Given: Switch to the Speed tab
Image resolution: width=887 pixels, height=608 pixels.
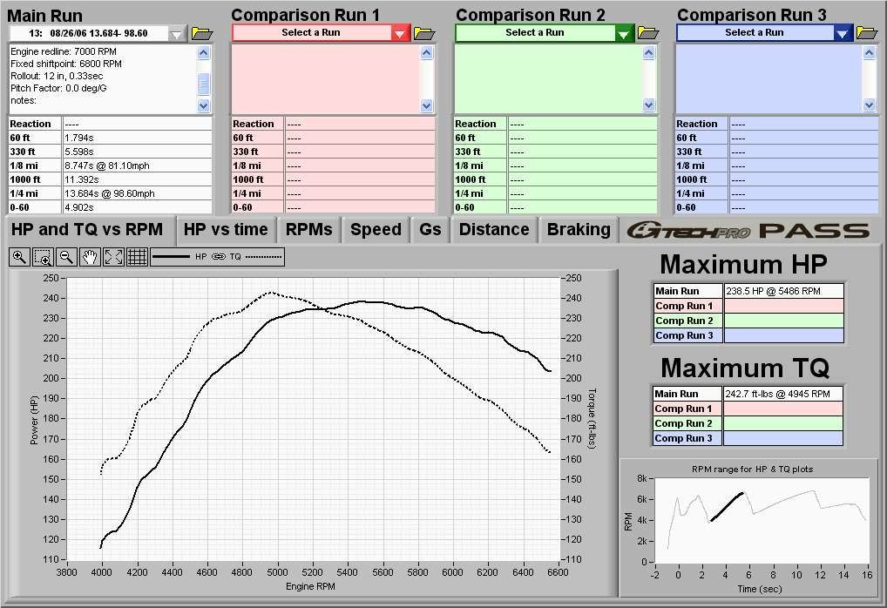Looking at the screenshot, I should (376, 230).
